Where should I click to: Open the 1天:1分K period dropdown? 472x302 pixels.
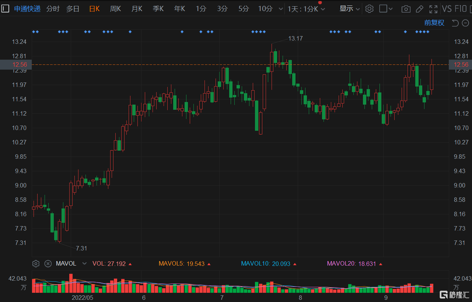(306, 9)
